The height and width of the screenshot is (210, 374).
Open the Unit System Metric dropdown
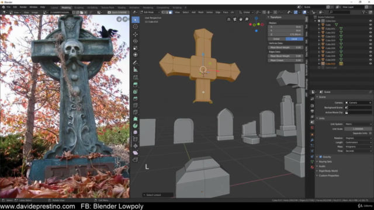[358, 124]
